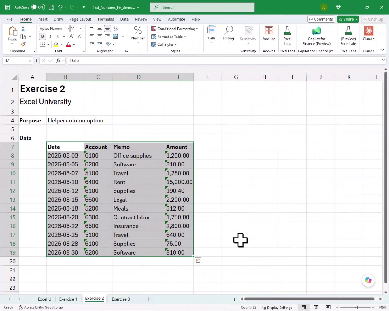Apply Center horizontal alignment
This screenshot has height=311, width=389.
[x=99, y=36]
